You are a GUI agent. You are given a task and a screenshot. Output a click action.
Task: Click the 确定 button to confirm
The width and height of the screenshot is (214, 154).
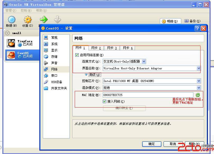151,144
